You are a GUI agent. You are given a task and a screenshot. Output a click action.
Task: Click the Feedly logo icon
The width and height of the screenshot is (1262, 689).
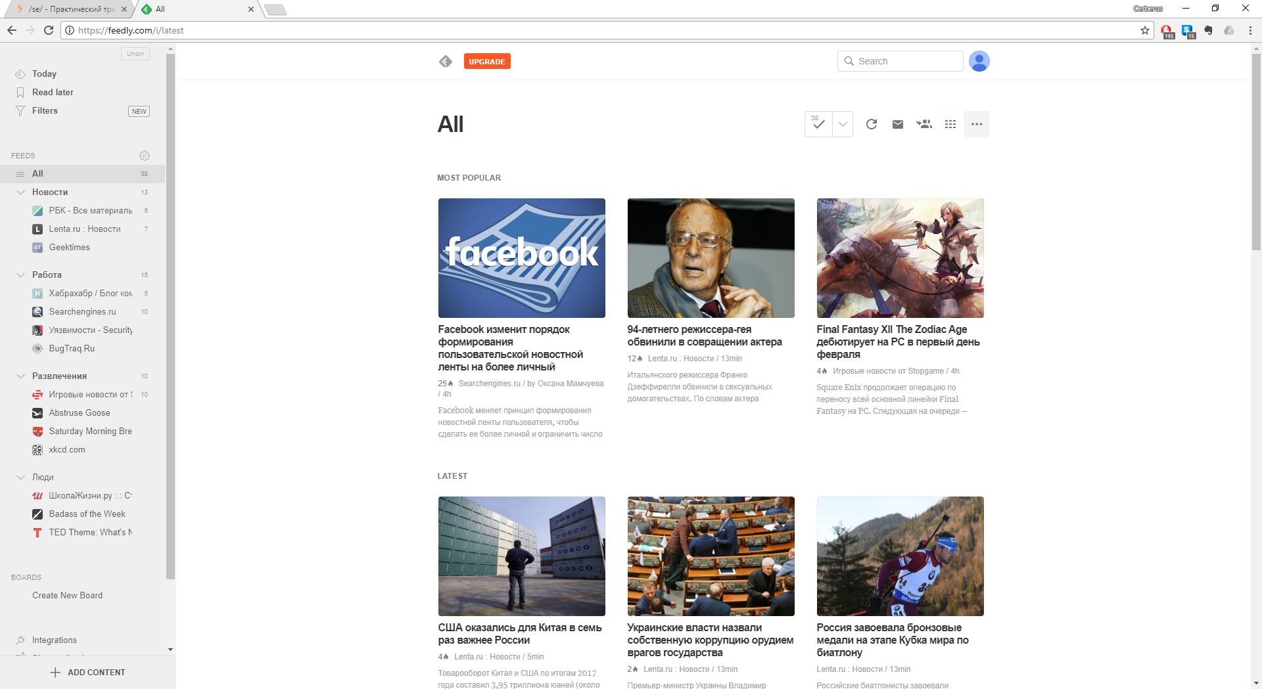[x=446, y=62]
